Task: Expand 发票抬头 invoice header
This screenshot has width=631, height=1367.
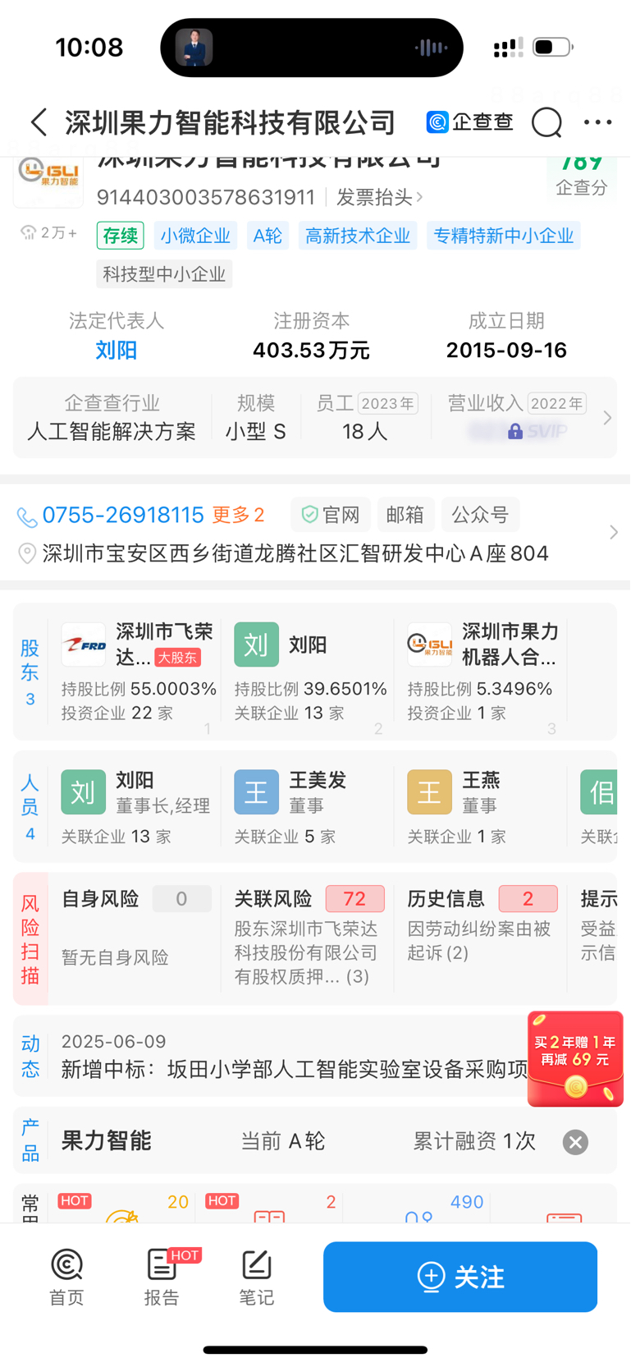Action: click(380, 197)
